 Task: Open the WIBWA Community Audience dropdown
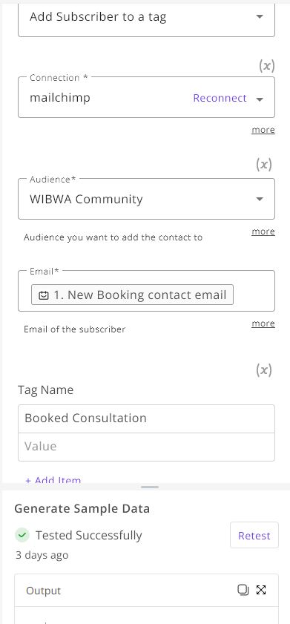[146, 199]
